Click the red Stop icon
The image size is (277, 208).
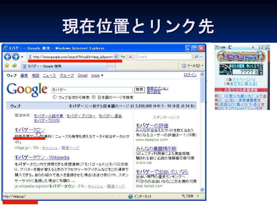click(130, 57)
